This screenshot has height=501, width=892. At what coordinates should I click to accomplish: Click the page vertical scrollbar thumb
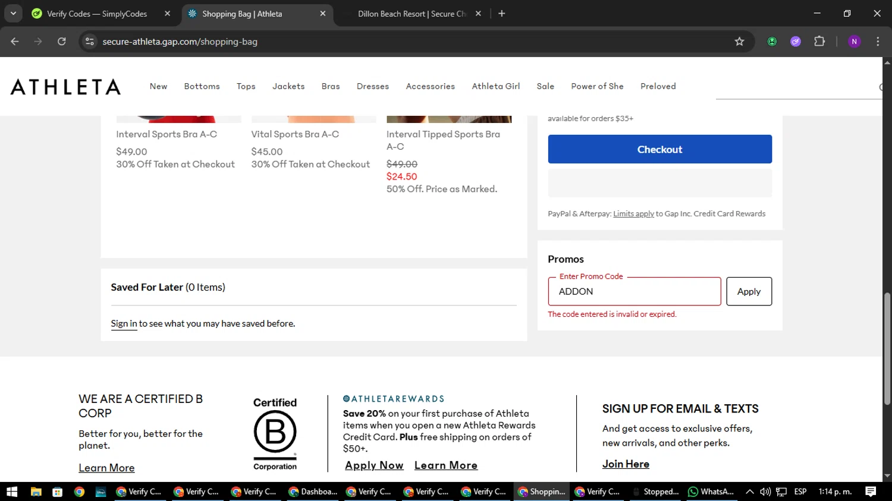(x=887, y=348)
